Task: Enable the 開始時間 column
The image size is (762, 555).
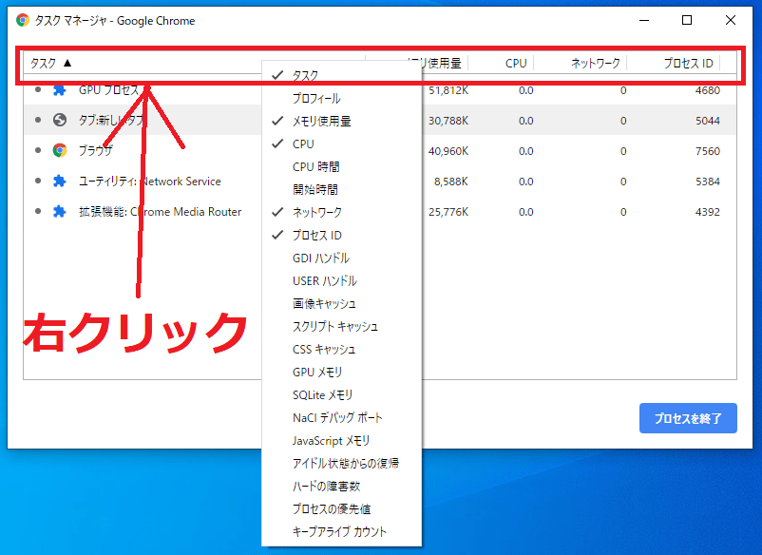Action: (342, 189)
